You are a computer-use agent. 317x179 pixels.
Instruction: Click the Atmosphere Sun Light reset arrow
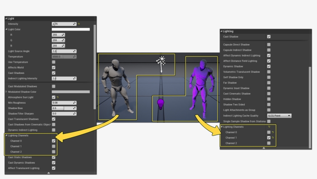(x=58, y=97)
